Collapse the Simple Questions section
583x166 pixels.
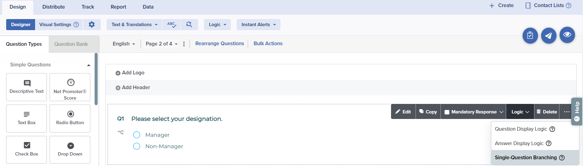pyautogui.click(x=88, y=65)
